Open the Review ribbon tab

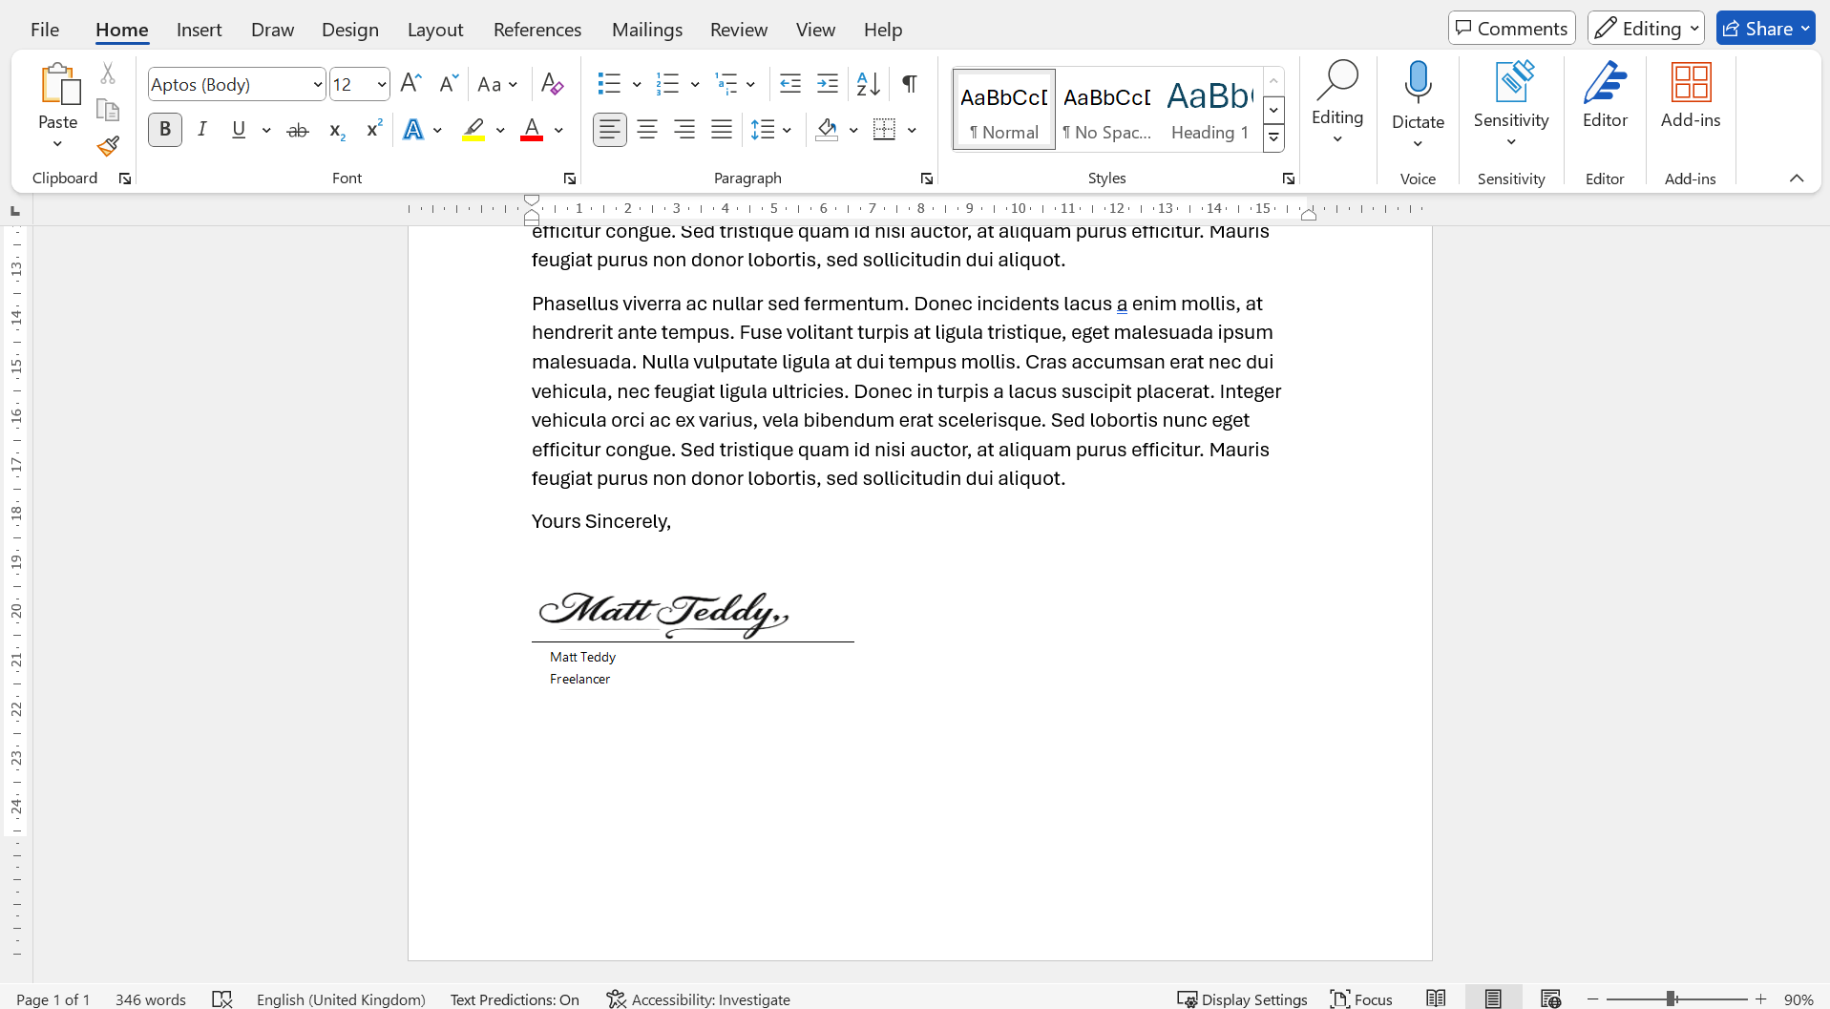tap(738, 30)
